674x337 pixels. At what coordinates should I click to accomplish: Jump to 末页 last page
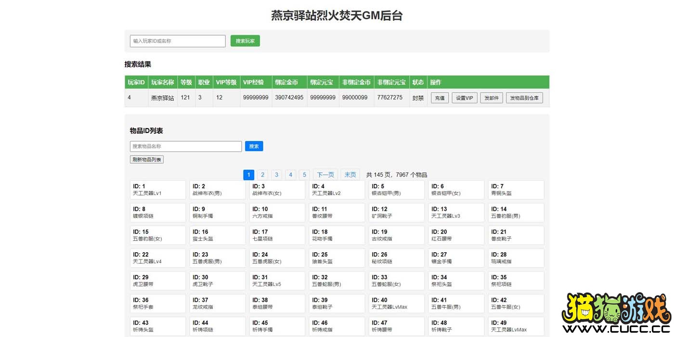coord(350,175)
